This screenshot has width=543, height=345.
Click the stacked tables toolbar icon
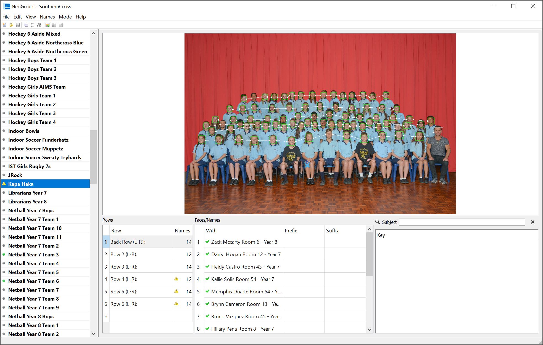coord(26,25)
